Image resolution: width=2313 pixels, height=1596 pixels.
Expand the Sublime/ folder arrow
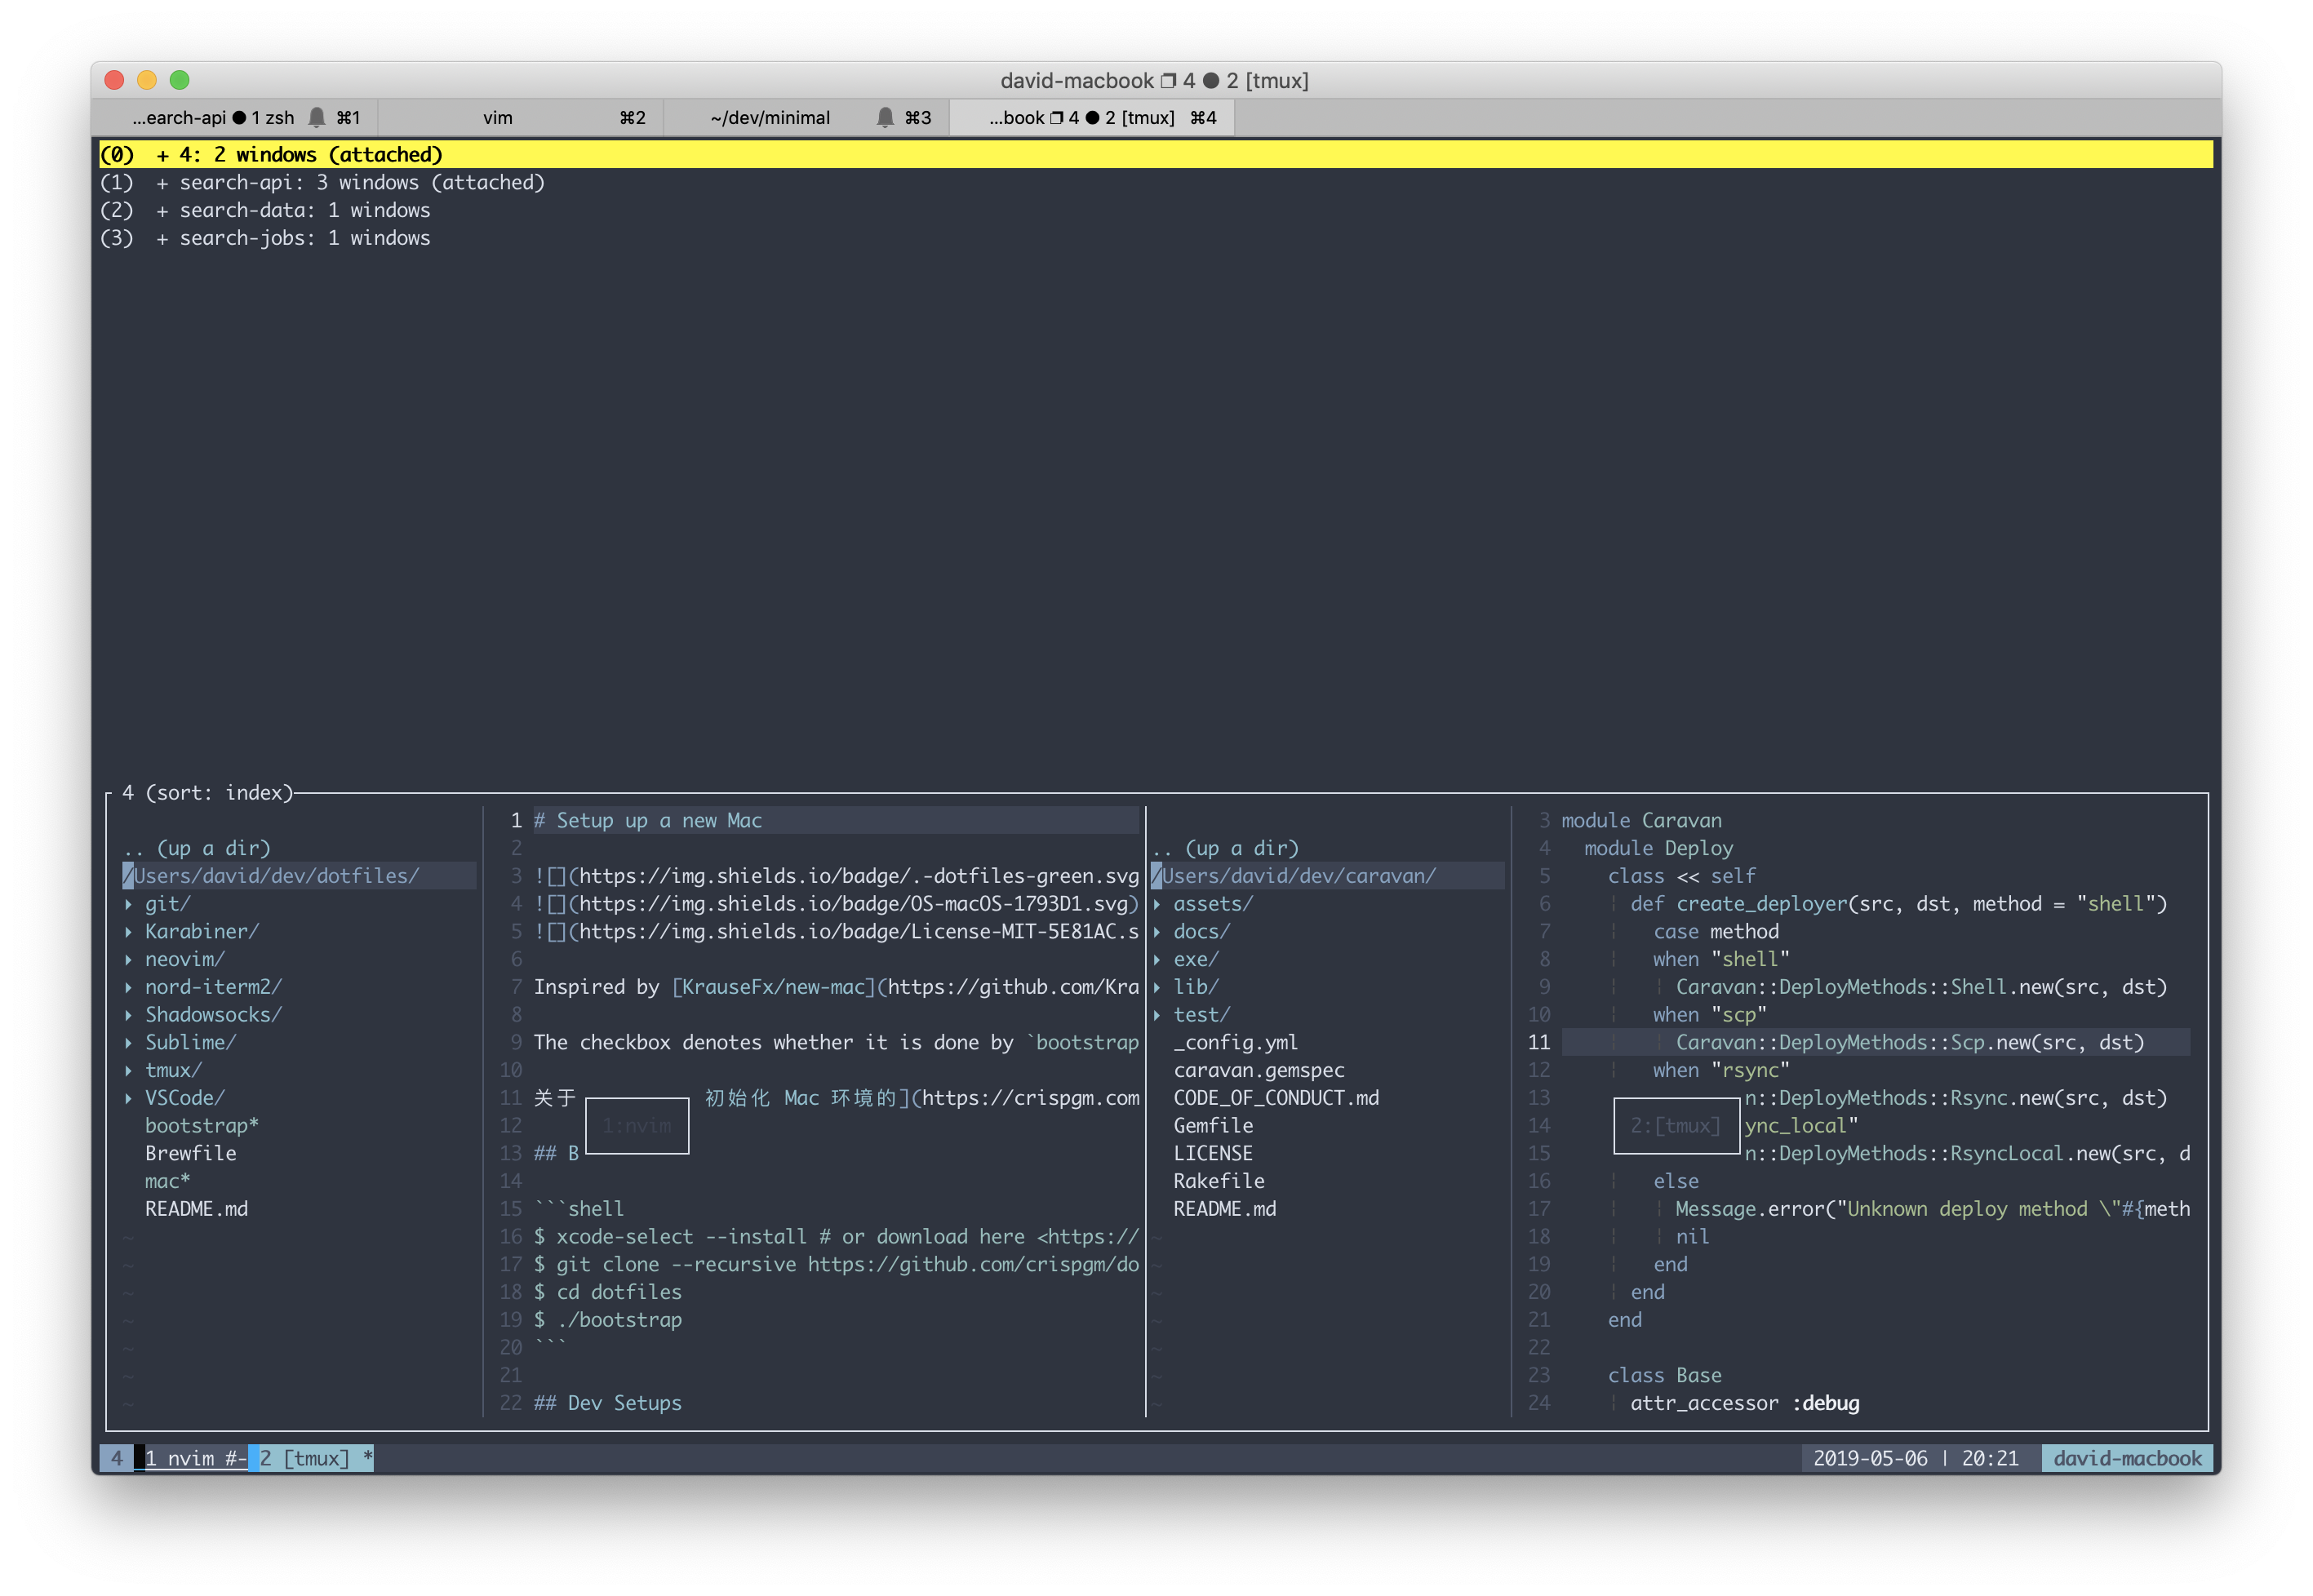point(129,1043)
